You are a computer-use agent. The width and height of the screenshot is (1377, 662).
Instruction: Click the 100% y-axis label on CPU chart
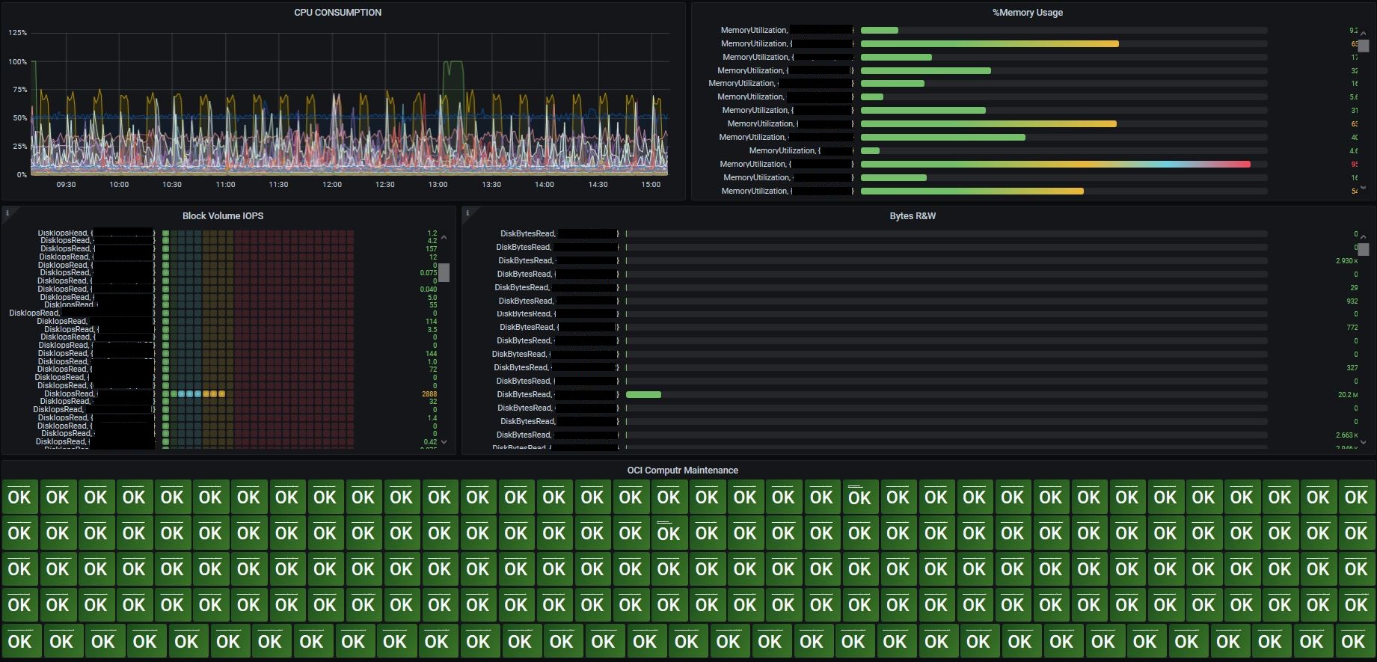(17, 62)
